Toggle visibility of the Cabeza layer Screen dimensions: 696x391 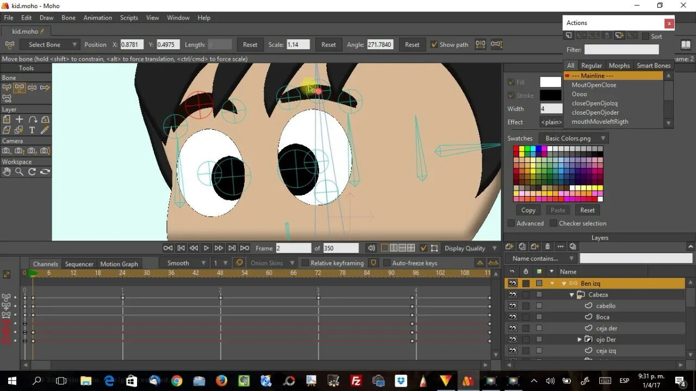[512, 294]
